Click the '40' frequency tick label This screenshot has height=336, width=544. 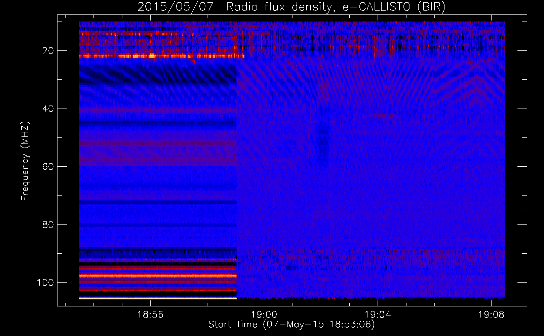[x=48, y=109]
